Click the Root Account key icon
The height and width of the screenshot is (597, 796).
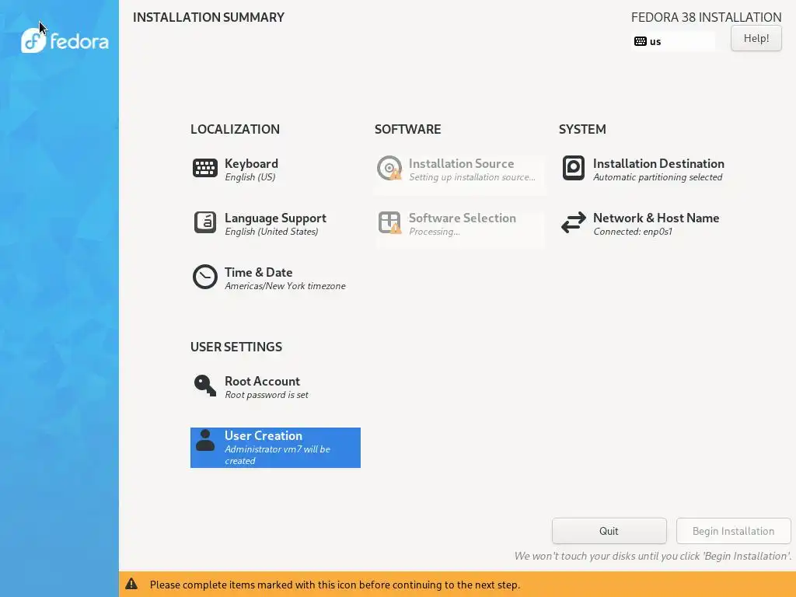point(205,386)
